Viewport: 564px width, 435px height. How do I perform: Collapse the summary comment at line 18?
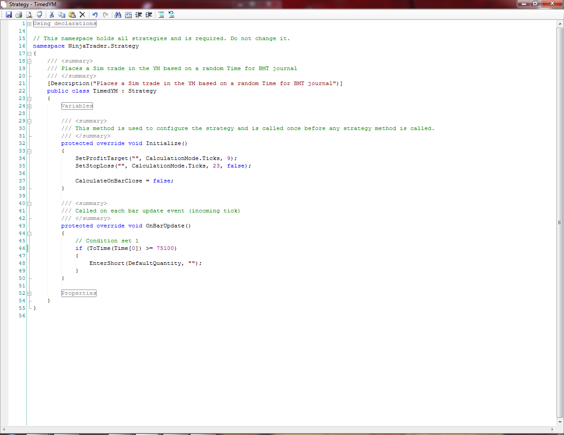tap(30, 61)
